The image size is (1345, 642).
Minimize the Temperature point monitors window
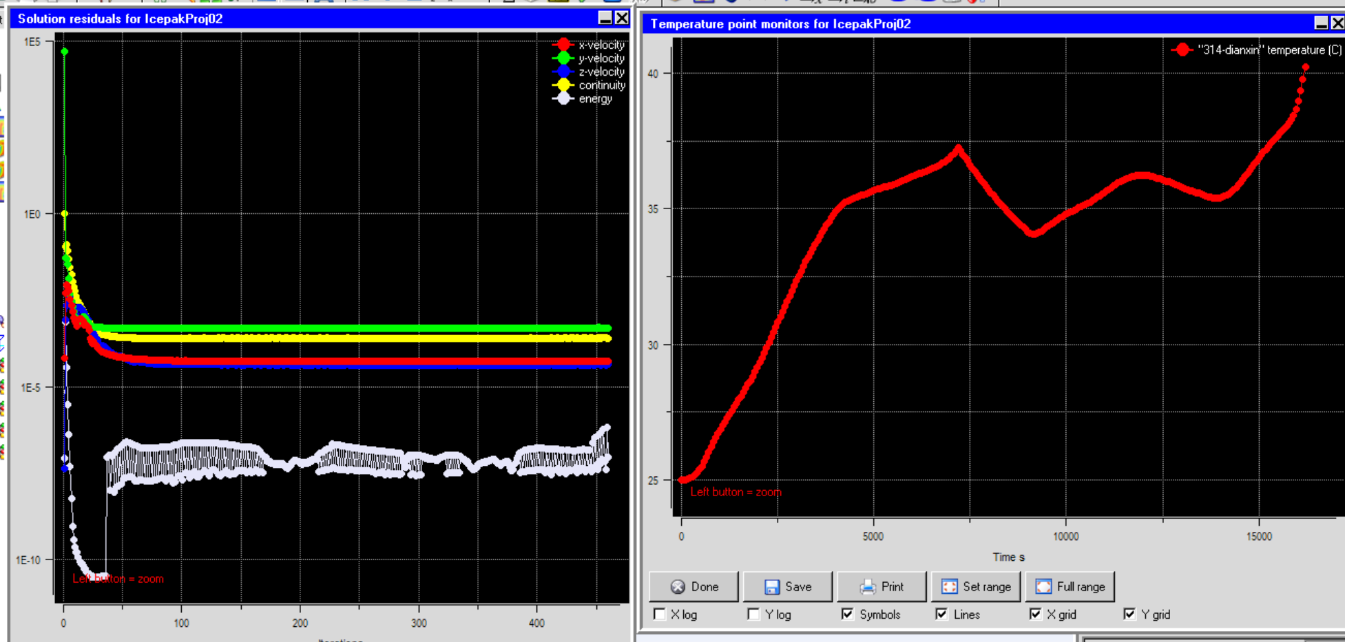(x=1322, y=24)
